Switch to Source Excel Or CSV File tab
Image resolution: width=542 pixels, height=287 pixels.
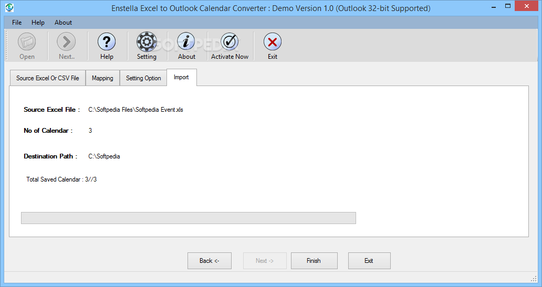(x=48, y=78)
